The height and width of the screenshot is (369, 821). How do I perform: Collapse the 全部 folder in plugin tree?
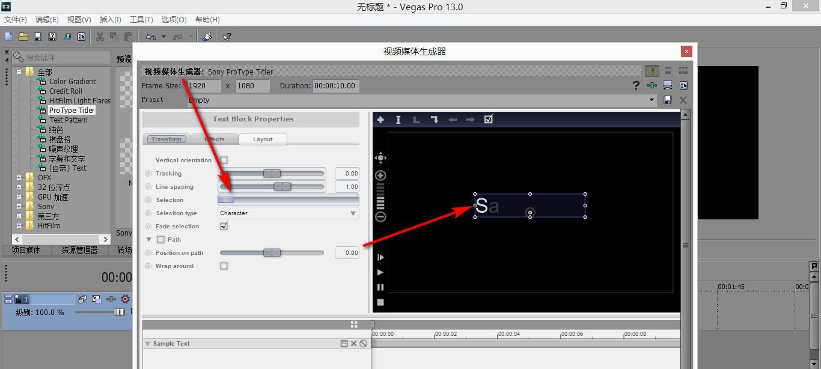click(x=19, y=72)
